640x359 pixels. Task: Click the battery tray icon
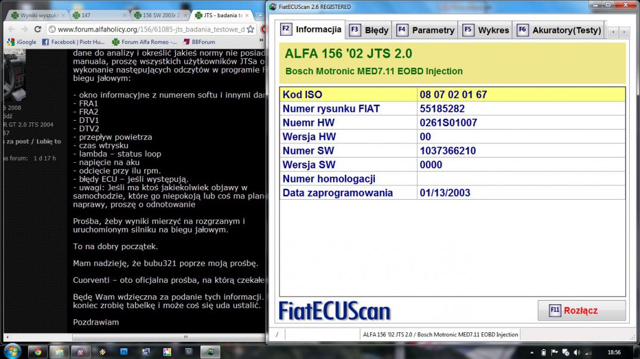[543, 352]
